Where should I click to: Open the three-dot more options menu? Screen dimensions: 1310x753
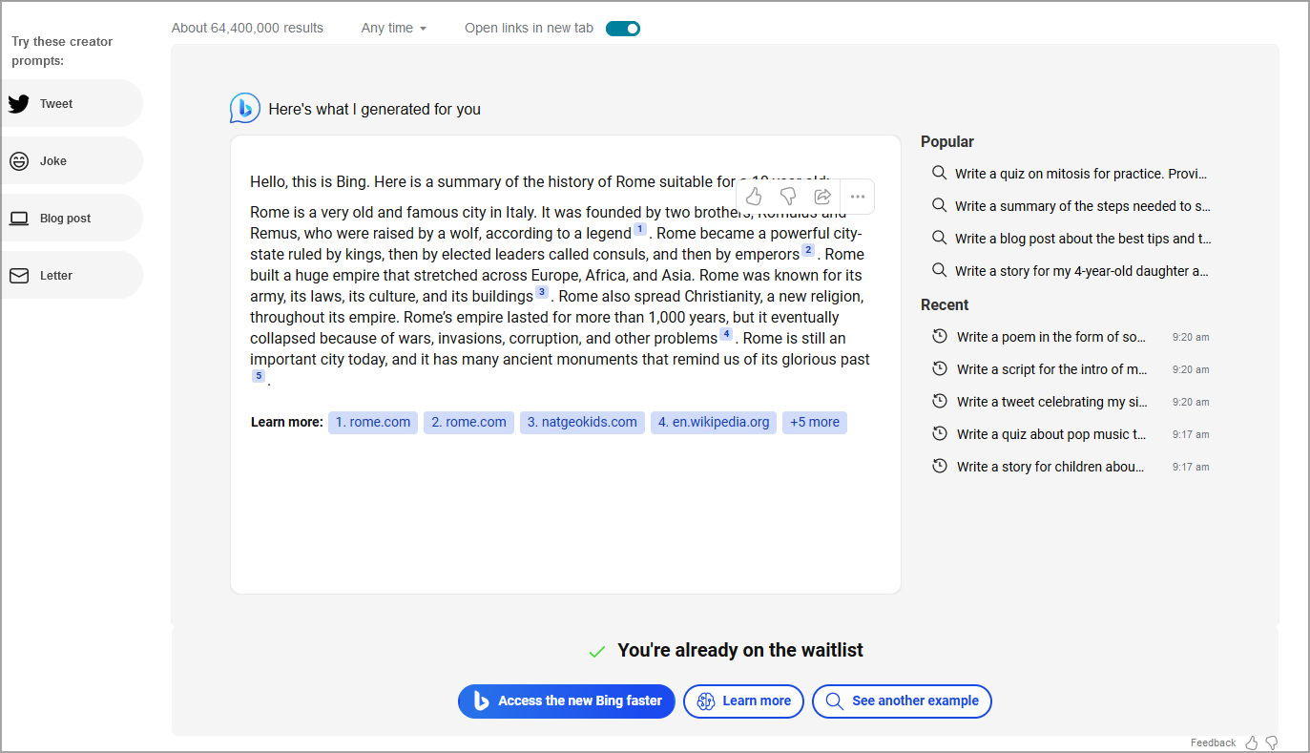(857, 197)
